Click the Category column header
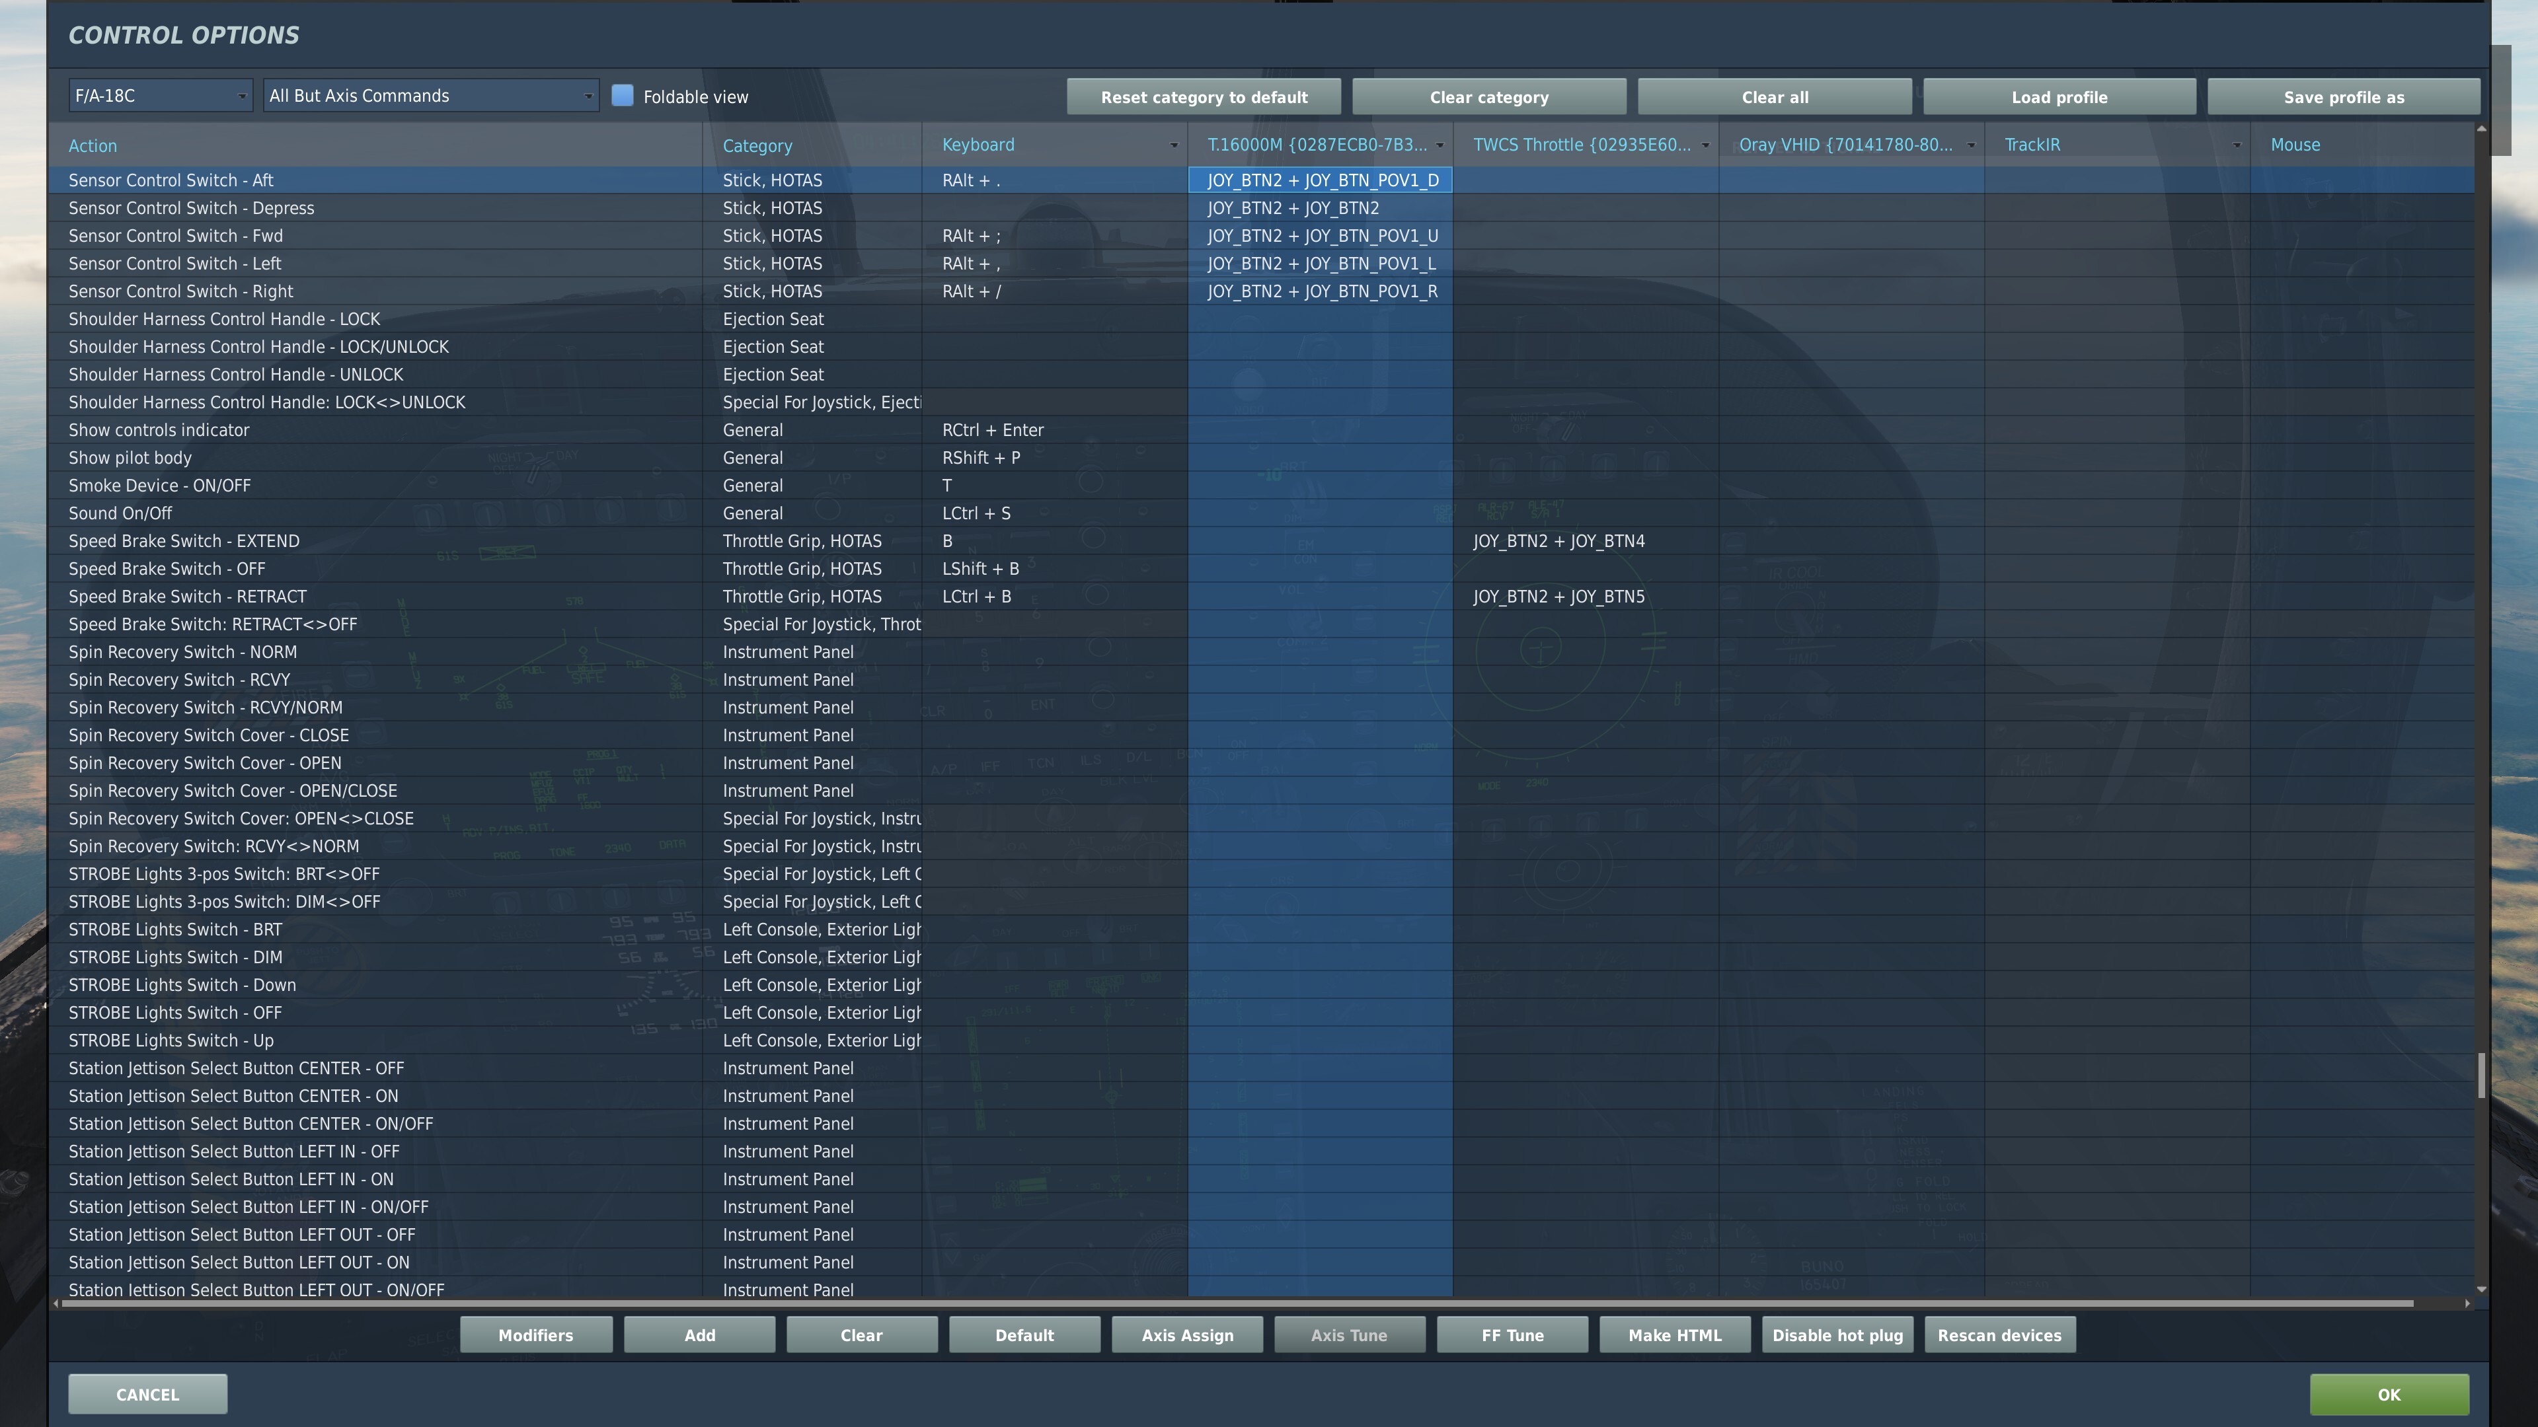 [x=757, y=146]
